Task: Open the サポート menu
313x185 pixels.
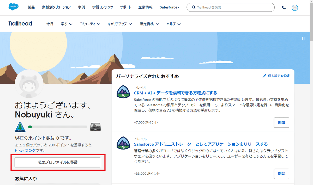Action: point(126,7)
